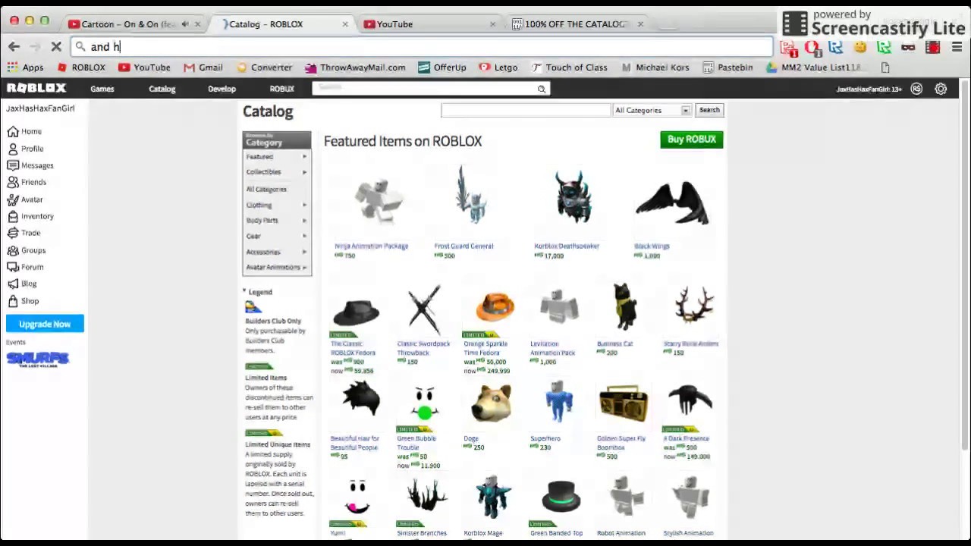This screenshot has width=971, height=546.
Task: Open the Home sidebar icon
Action: [x=13, y=131]
